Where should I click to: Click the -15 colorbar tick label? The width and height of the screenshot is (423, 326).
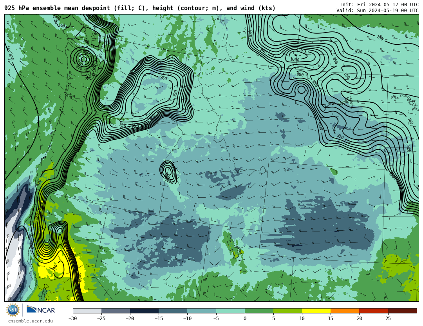tap(158, 319)
